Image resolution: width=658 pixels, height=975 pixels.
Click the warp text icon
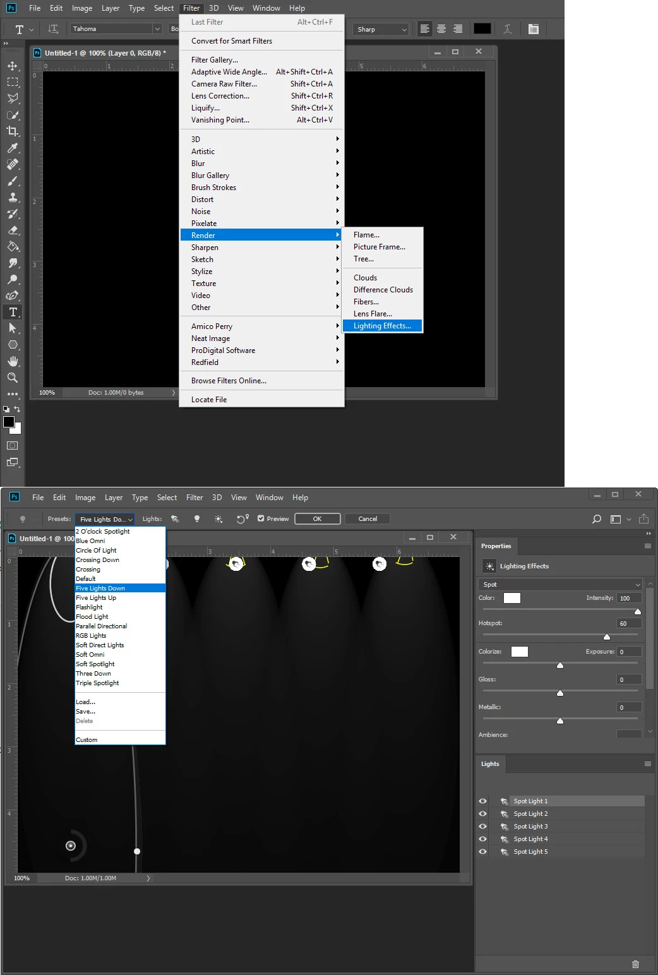click(x=508, y=29)
